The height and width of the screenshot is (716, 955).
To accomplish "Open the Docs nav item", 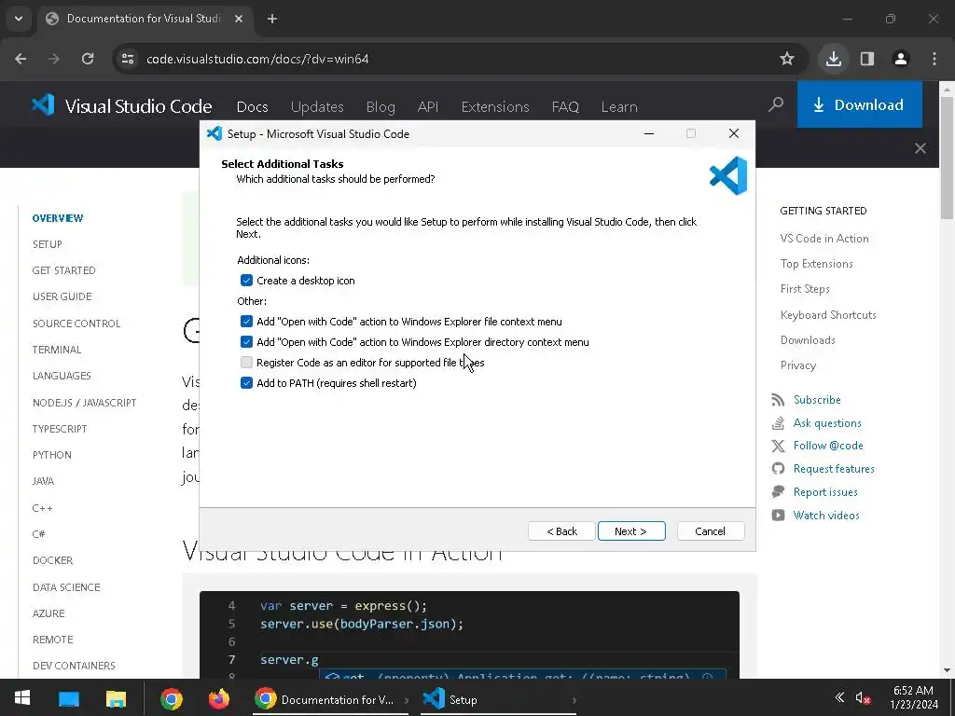I will coord(252,106).
